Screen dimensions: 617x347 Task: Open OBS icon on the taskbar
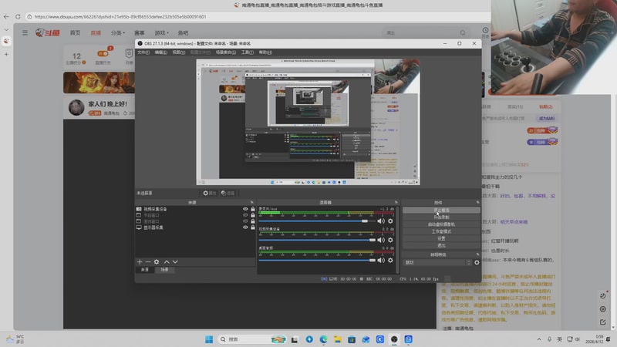click(394, 339)
